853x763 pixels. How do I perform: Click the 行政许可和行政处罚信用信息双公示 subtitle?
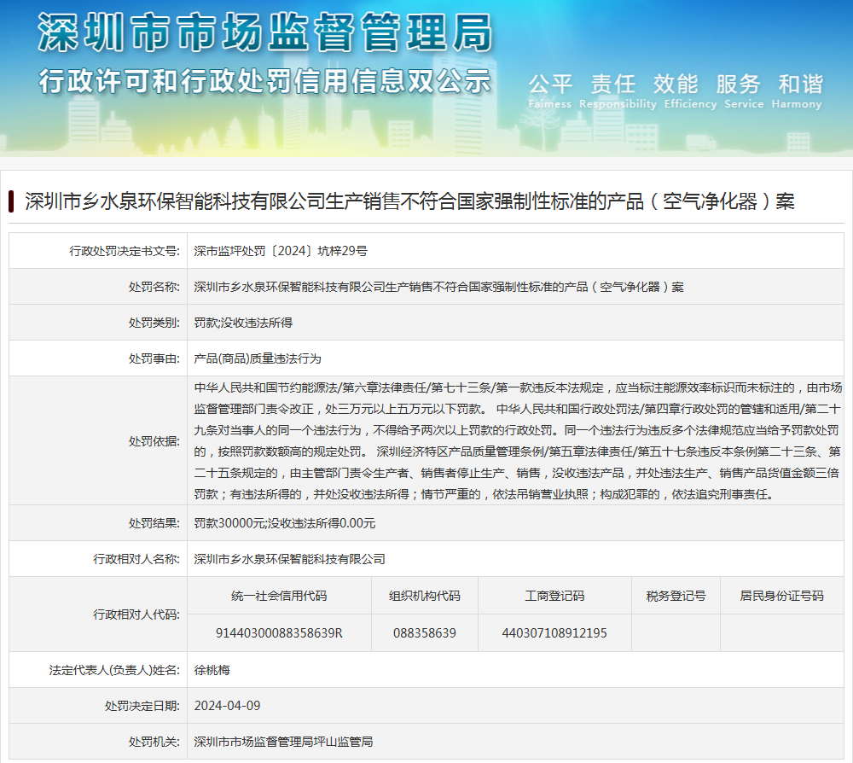point(265,82)
